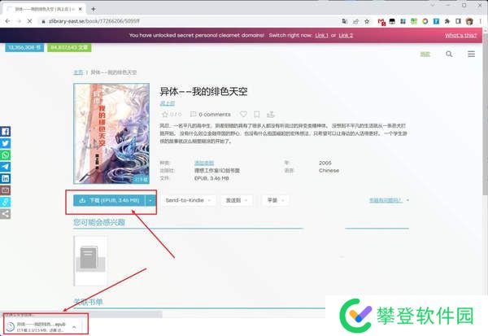Screen dimensions: 488x336
Task: Click the book cover image
Action: tap(111, 133)
